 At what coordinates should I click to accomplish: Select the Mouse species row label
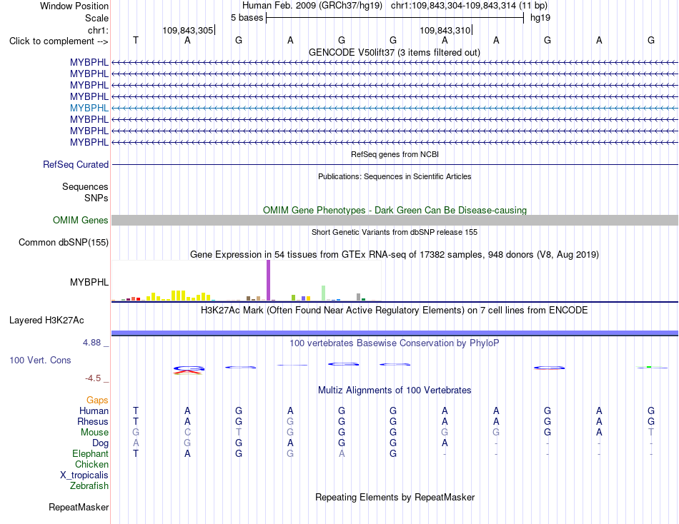[x=94, y=433]
